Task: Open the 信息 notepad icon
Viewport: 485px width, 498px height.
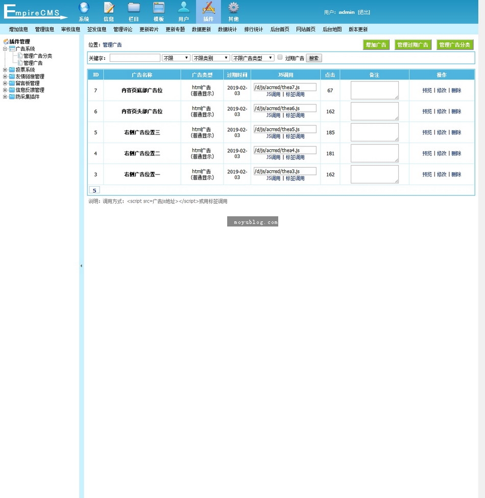Action: tap(109, 8)
